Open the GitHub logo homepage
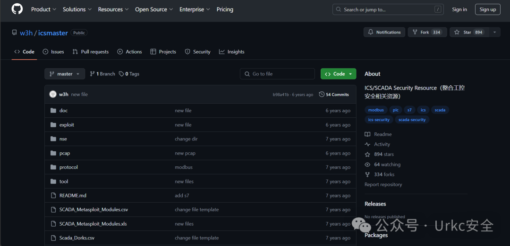The height and width of the screenshot is (246, 510). (x=17, y=9)
